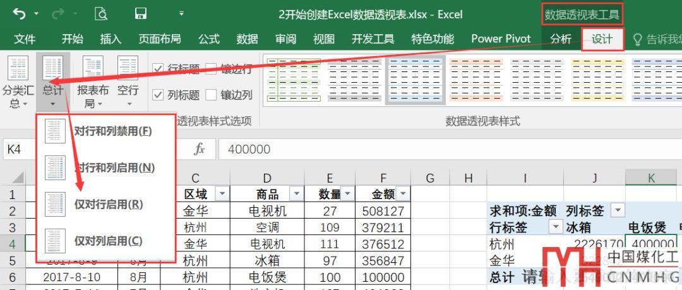682x290 pixels.
Task: Enable the 镶边列 banded columns checkbox
Action: 211,95
